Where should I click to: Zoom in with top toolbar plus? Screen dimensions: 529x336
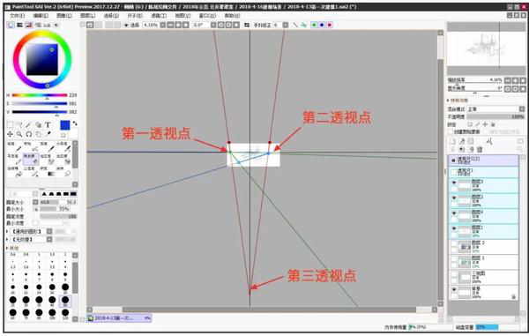point(178,25)
